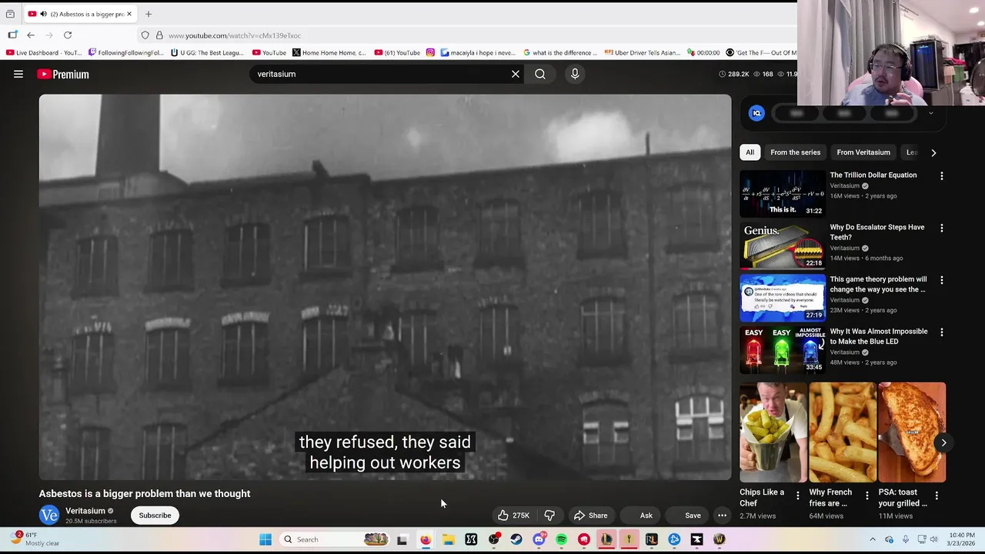Open the (61) YouTube bookmark
Screen dimensions: 985x554
397,53
